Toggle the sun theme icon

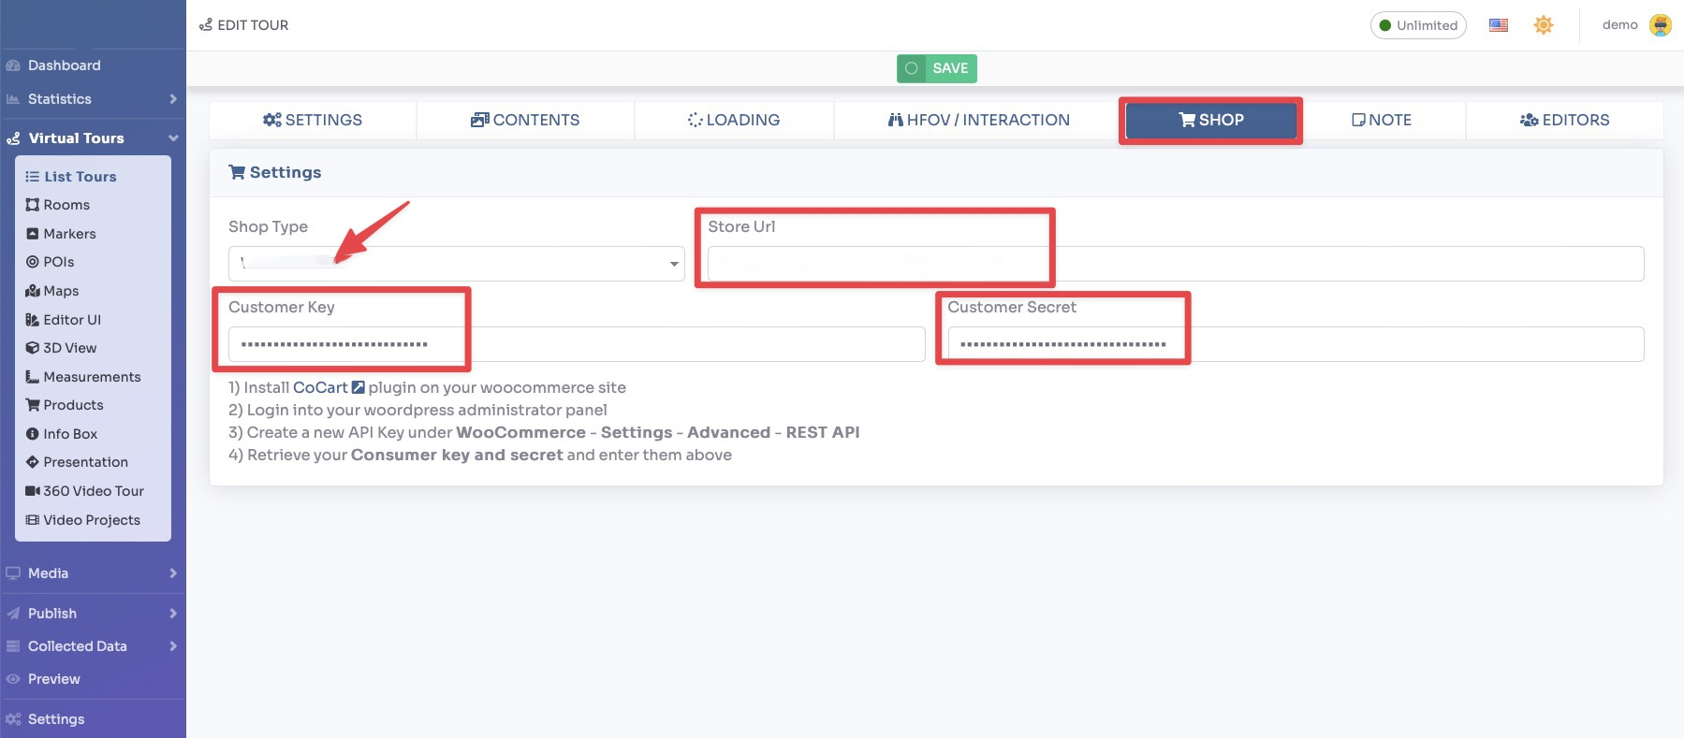[x=1544, y=25]
